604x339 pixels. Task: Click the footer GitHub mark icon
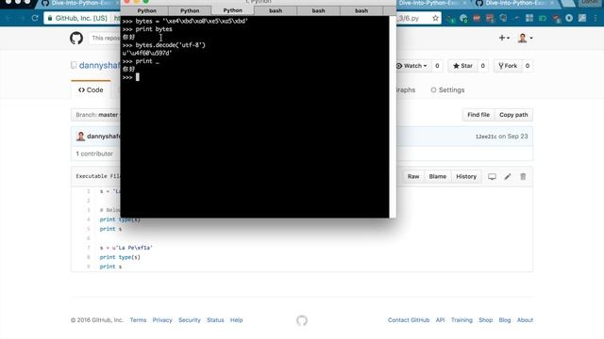tap(302, 320)
